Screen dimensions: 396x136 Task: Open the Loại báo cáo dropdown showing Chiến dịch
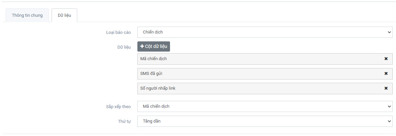pyautogui.click(x=265, y=32)
